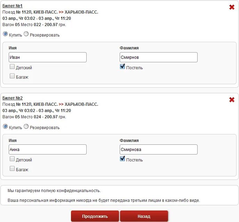The height and width of the screenshot is (222, 239).
Task: Click seat text Место 024 price line
Action: (x=34, y=117)
